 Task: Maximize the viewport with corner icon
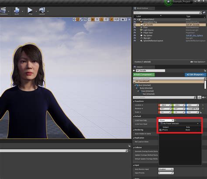click(129, 19)
